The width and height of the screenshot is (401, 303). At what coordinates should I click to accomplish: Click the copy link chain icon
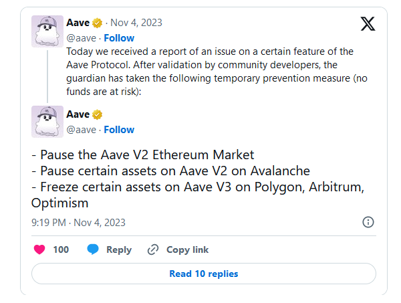point(153,249)
